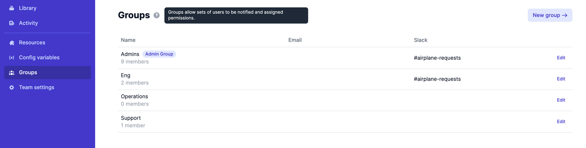Go to Activity in the sidebar
The height and width of the screenshot is (148, 586).
(47, 23)
